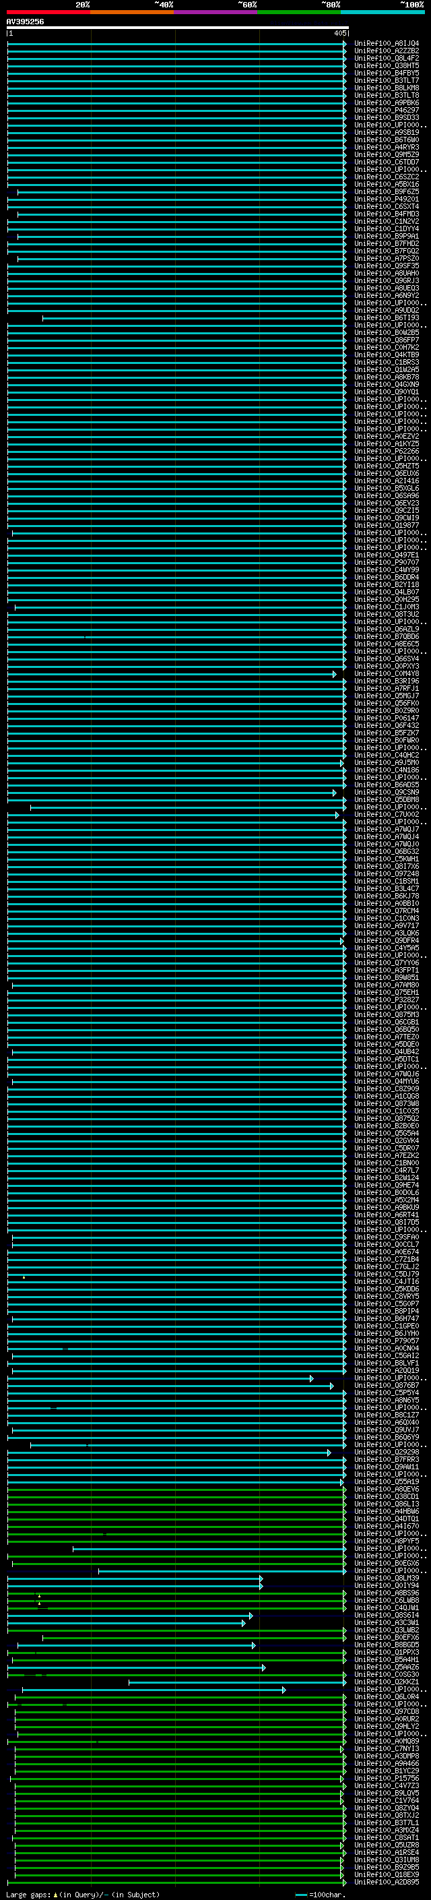Select the UniRef100_B6T6W0 label
This screenshot has height=1900, width=431.
pos(387,140)
